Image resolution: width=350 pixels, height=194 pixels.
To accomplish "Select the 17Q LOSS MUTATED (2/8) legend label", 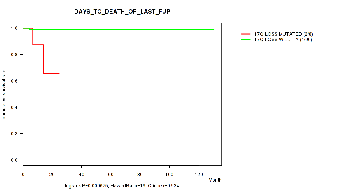I will click(x=283, y=34).
